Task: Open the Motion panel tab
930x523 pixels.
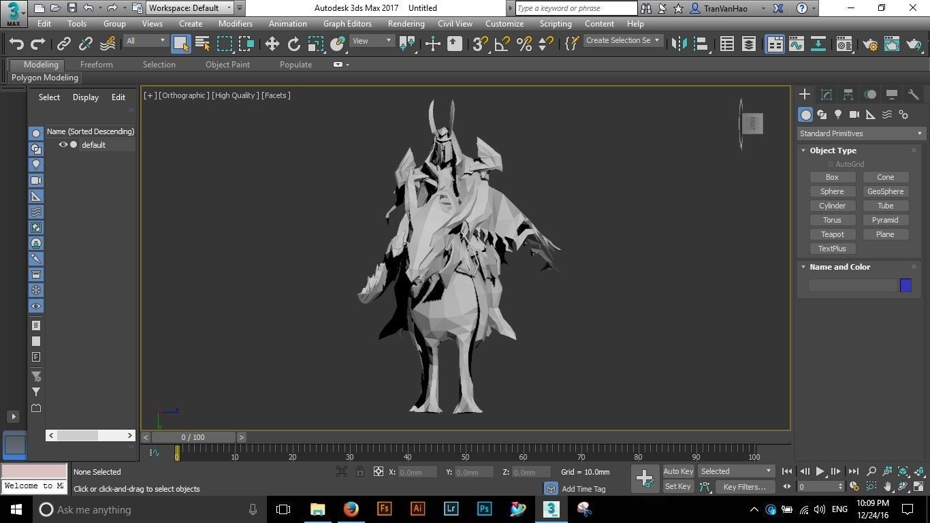Action: tap(870, 95)
